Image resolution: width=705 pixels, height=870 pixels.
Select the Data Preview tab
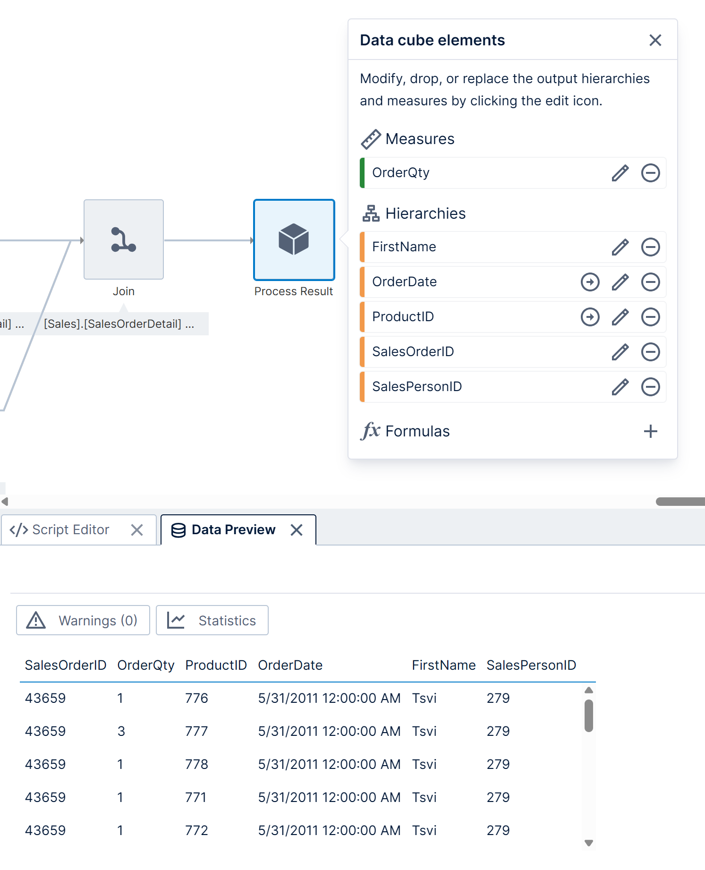pyautogui.click(x=233, y=530)
